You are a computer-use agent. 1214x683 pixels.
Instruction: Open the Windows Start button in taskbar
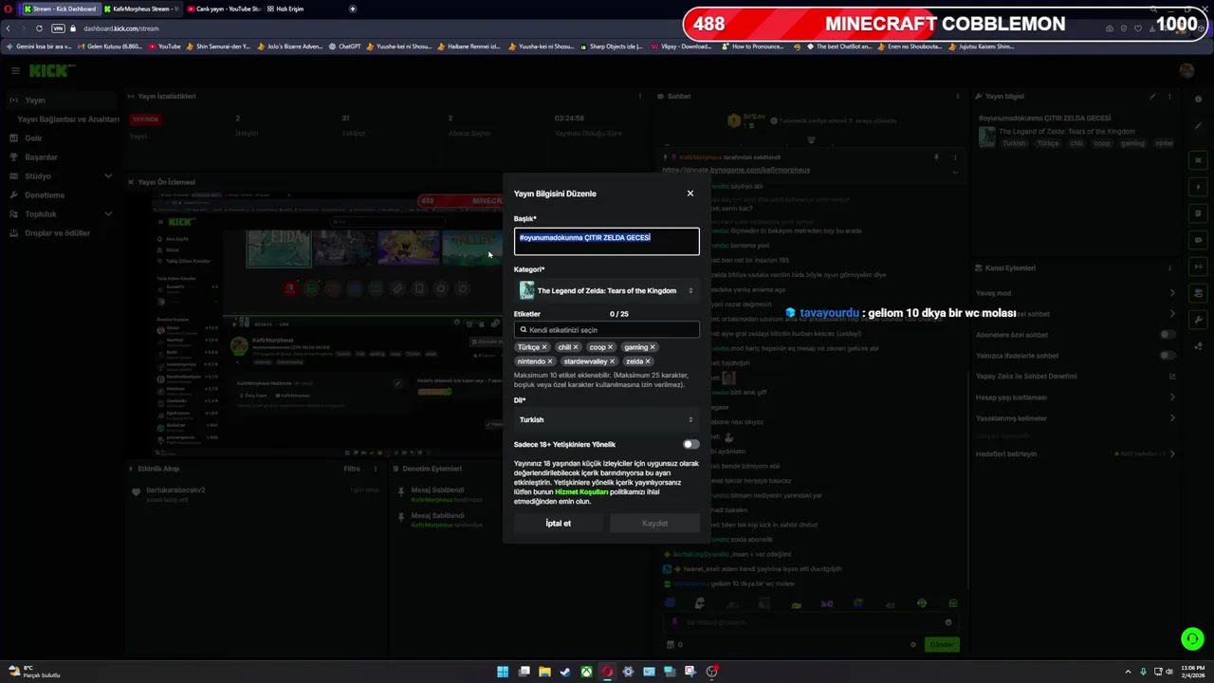503,672
